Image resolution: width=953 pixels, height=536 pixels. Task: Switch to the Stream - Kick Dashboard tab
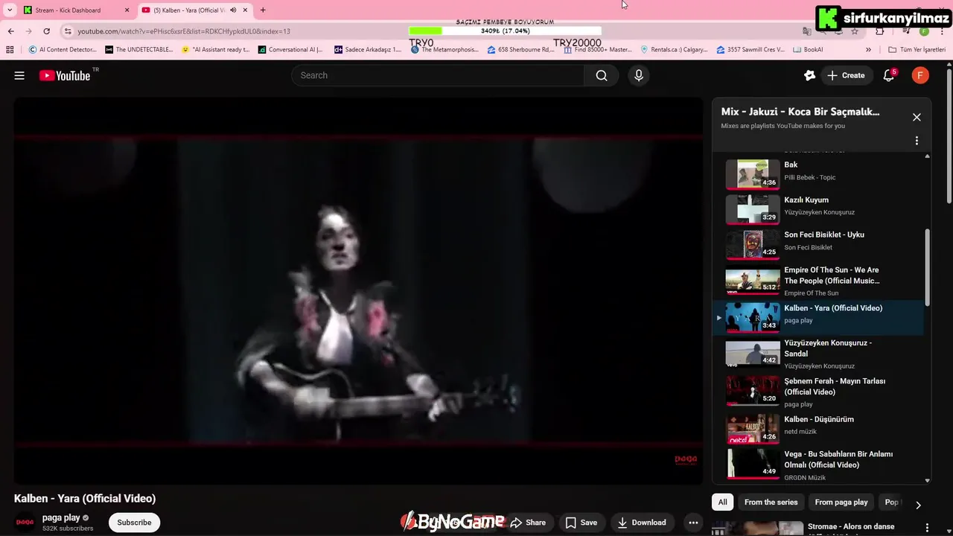click(x=75, y=10)
